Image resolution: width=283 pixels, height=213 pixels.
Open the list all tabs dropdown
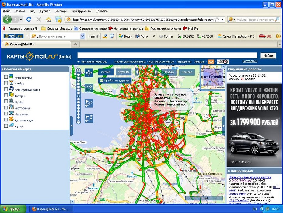pyautogui.click(x=280, y=44)
